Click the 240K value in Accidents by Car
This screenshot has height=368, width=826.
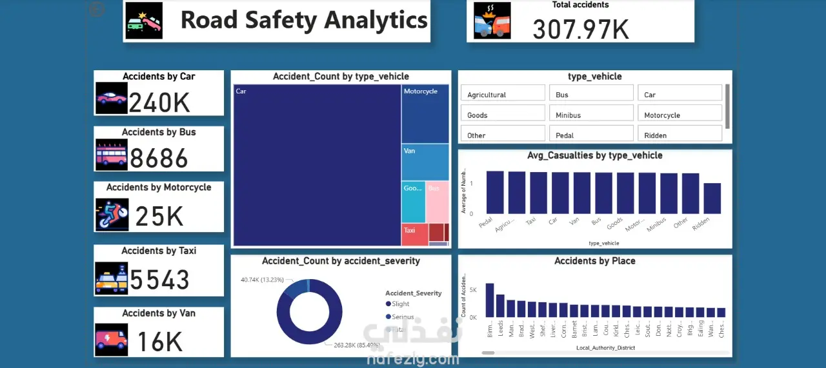159,102
